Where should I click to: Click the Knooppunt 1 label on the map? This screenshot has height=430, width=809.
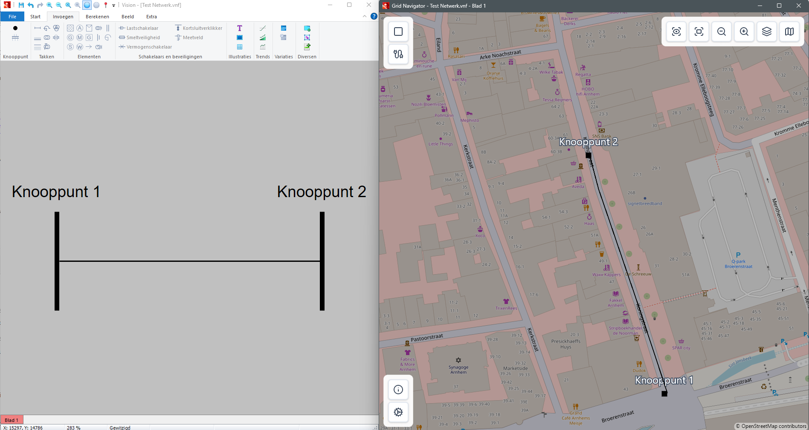[664, 380]
